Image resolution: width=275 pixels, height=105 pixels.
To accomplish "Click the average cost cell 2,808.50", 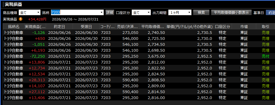I will (x=156, y=80).
